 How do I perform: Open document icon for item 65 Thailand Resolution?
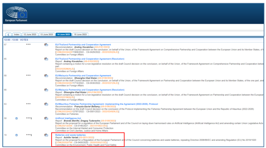pyautogui.click(x=46, y=59)
